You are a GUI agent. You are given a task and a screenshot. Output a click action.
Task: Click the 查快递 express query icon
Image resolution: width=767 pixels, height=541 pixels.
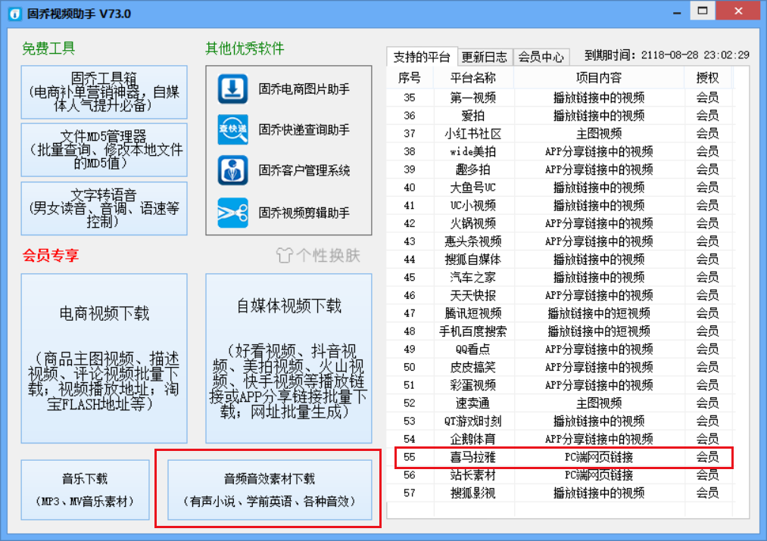point(233,129)
